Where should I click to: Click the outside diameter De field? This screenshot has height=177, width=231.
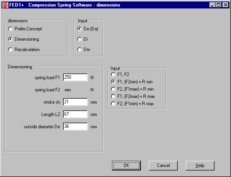pyautogui.click(x=75, y=126)
